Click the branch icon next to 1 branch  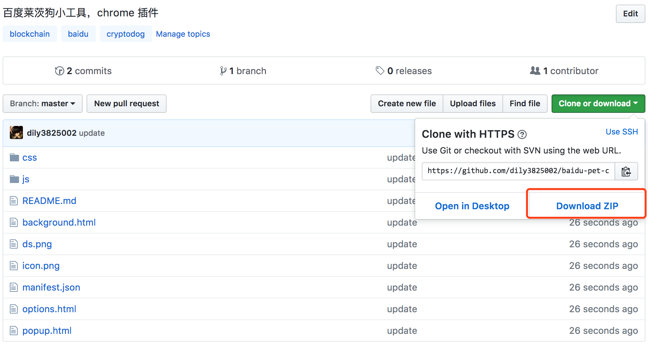223,71
